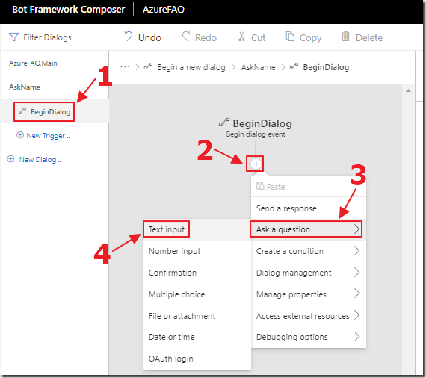Expand the Manage properties submenu arrow

[356, 294]
